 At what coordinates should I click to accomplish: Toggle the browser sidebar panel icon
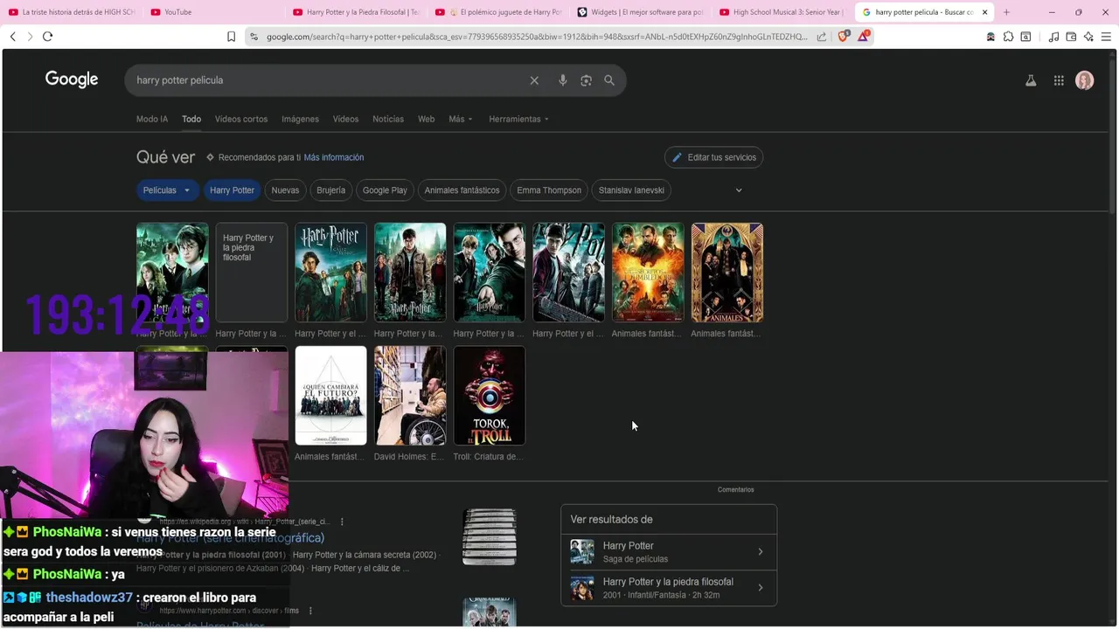[x=1025, y=37]
